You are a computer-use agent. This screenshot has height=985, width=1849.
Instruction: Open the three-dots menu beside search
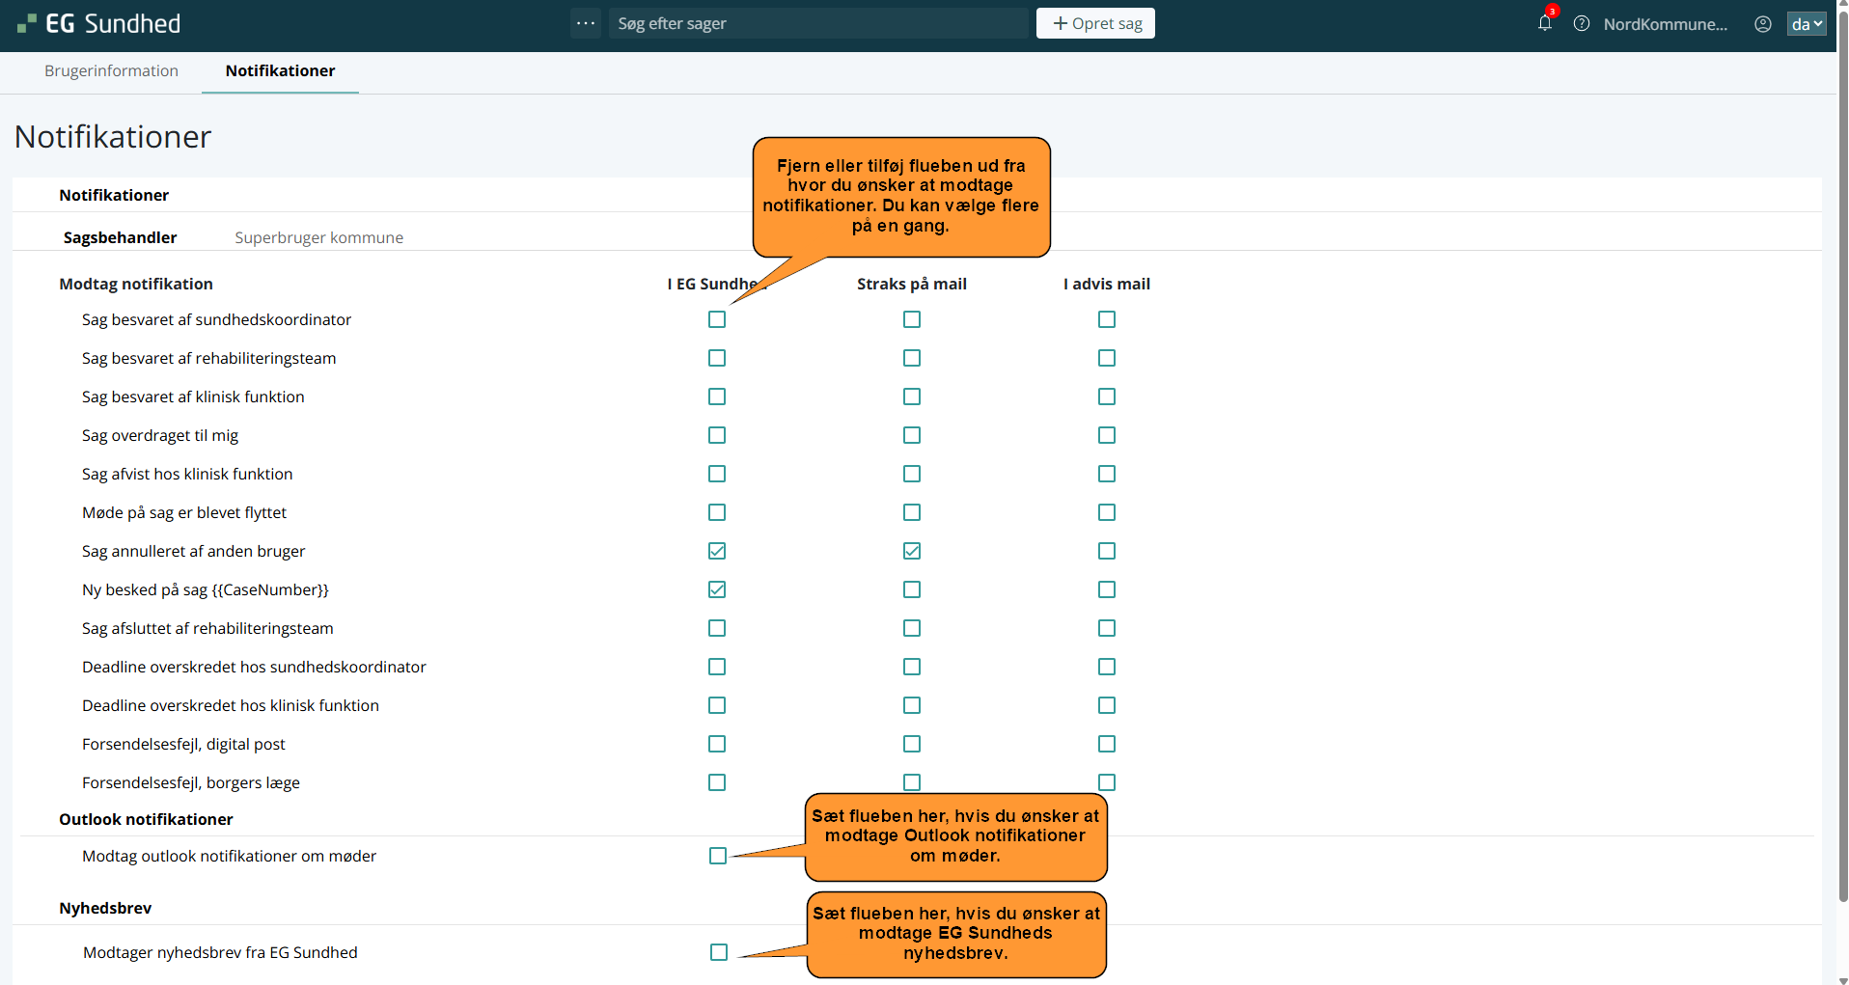[585, 23]
